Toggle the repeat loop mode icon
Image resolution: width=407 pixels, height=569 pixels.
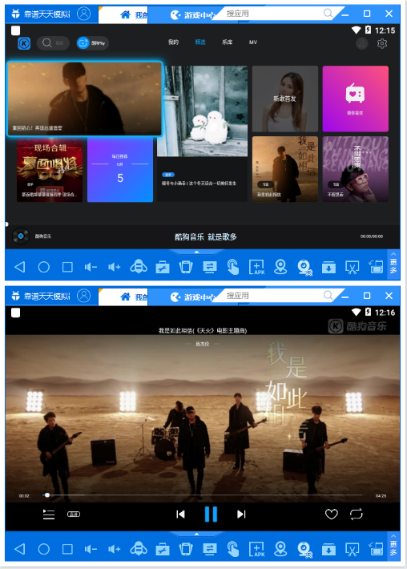point(356,514)
